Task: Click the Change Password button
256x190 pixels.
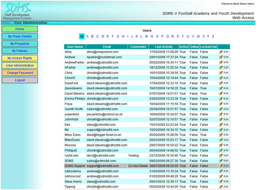Action: 20,73
